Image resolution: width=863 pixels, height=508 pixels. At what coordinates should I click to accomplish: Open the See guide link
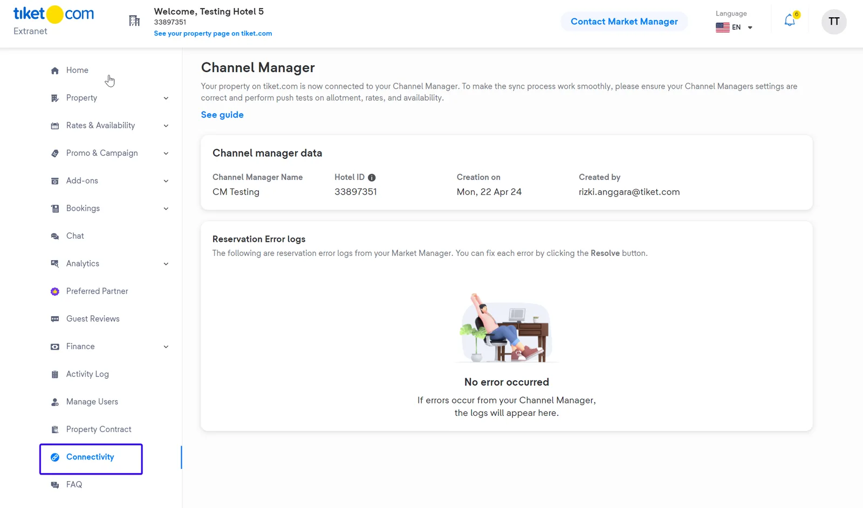pyautogui.click(x=222, y=115)
